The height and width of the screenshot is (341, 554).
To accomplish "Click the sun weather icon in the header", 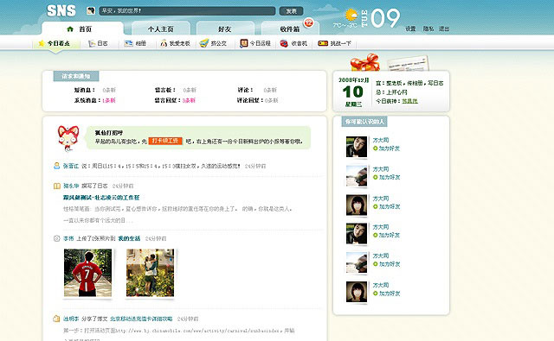I will pos(351,16).
